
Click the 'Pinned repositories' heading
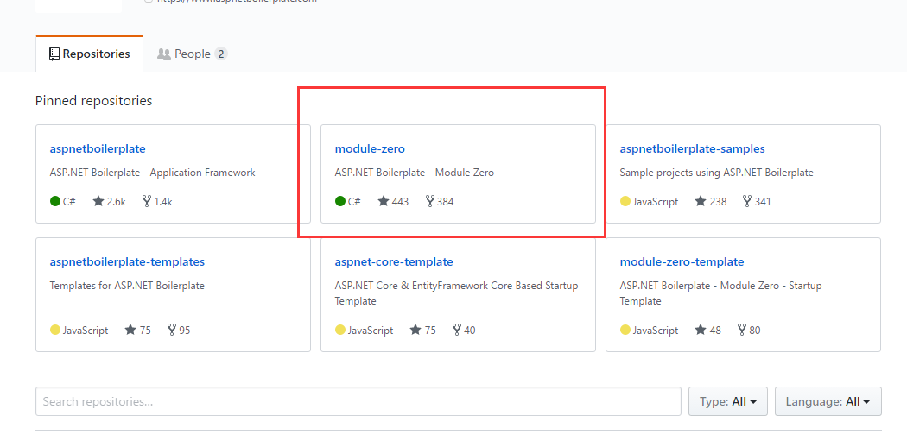coord(93,101)
